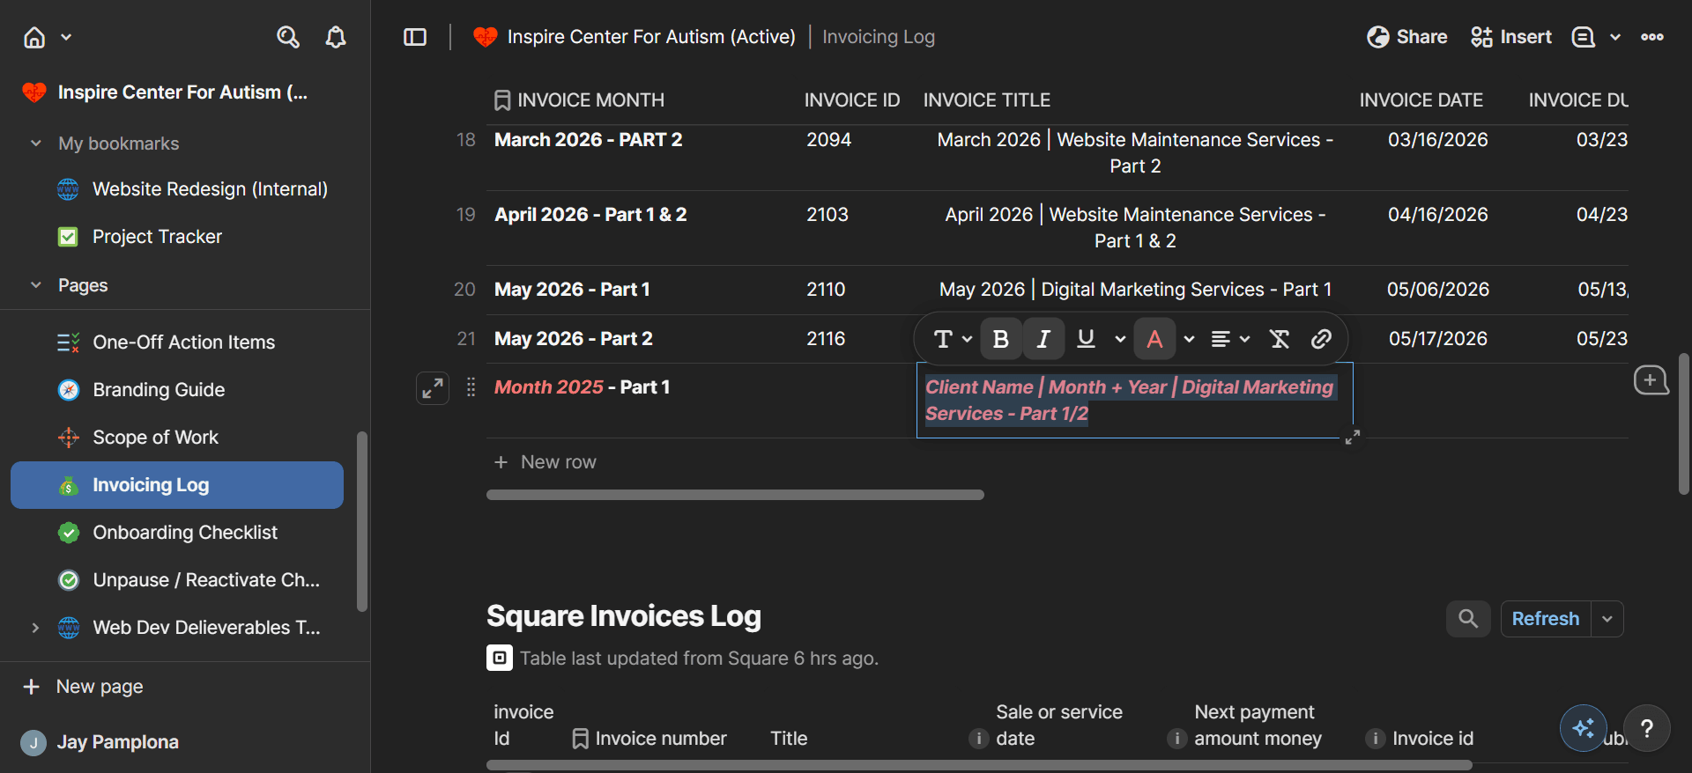Collapse the My bookmarks section
The width and height of the screenshot is (1692, 773).
[x=36, y=144]
